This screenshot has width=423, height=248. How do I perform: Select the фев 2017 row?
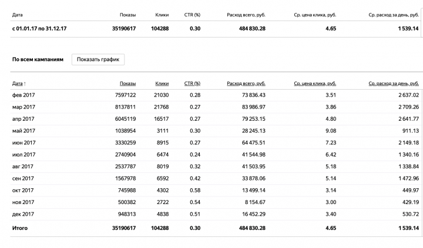point(215,95)
